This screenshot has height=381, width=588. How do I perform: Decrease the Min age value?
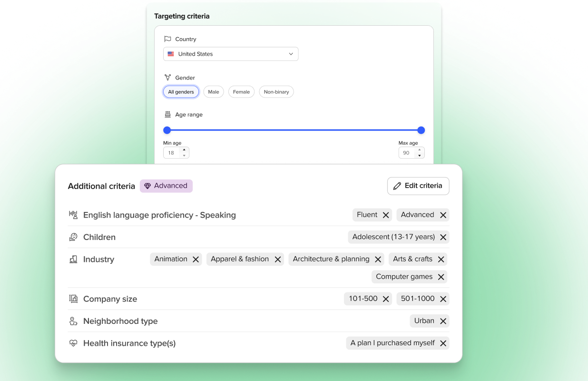click(x=184, y=156)
